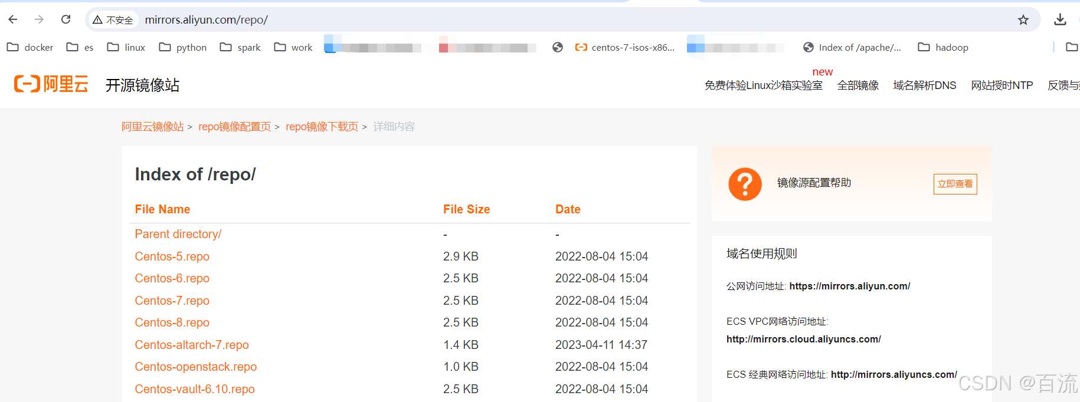
Task: Reload the page with refresh icon
Action: point(66,19)
